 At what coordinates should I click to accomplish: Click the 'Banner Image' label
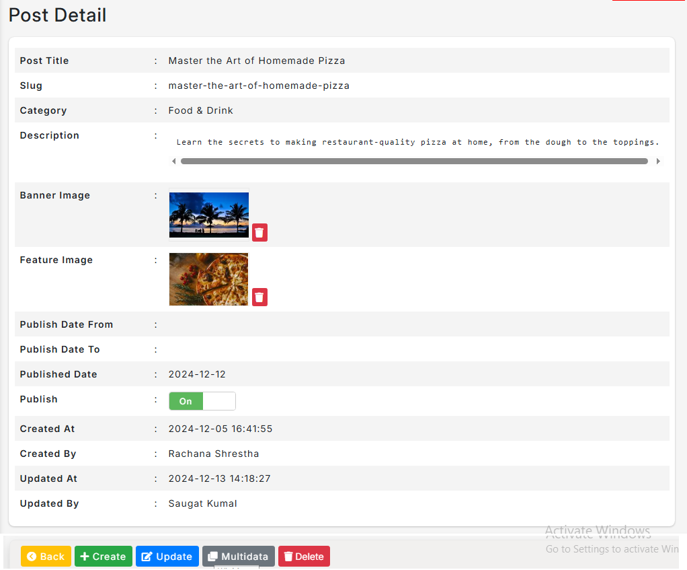click(55, 196)
